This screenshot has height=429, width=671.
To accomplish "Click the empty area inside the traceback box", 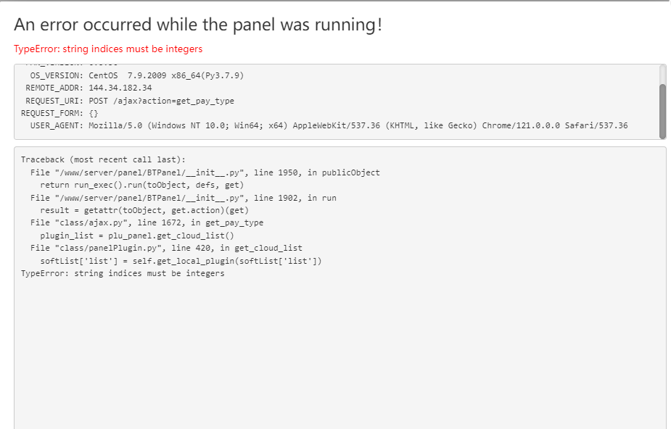I will [x=339, y=348].
